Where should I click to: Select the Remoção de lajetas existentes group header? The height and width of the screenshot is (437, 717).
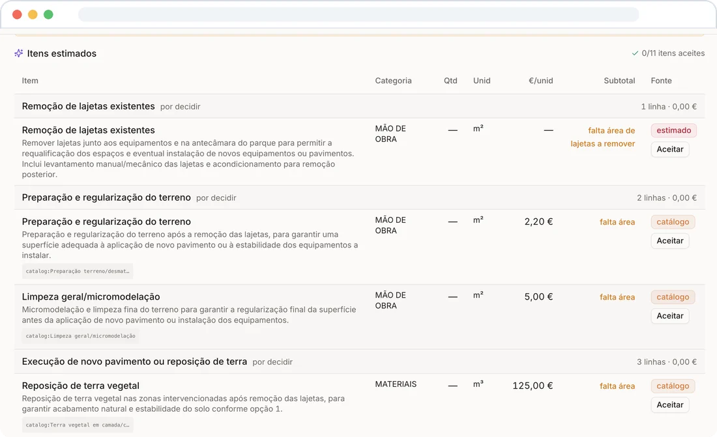359,106
